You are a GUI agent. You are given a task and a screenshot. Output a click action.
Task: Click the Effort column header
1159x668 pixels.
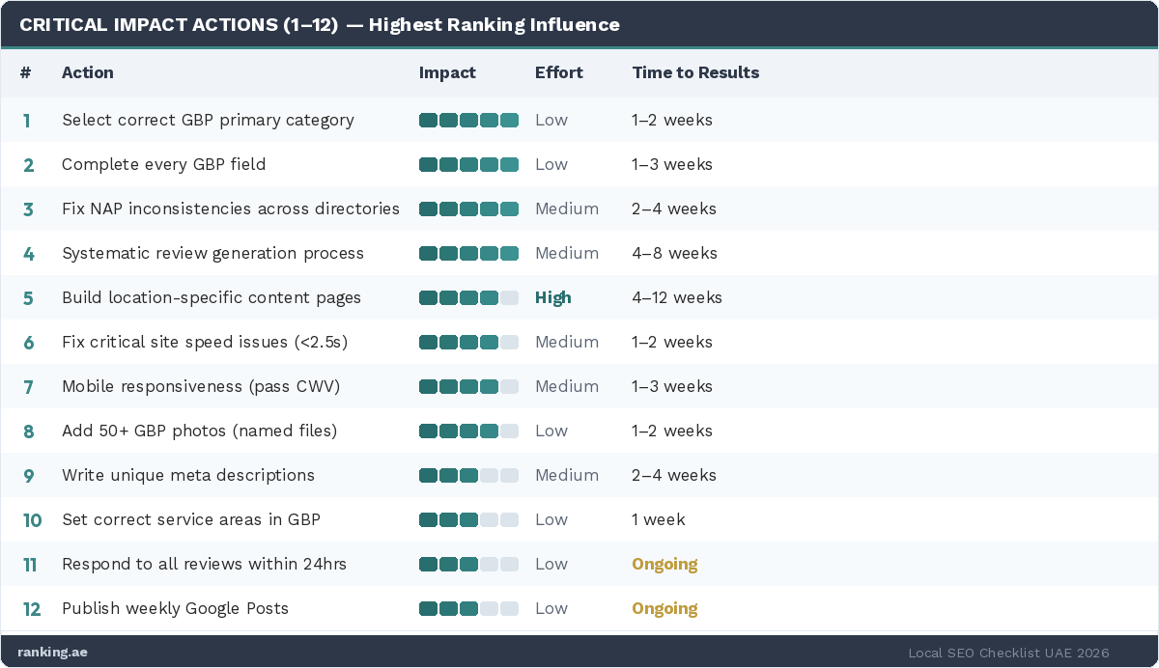[x=558, y=72]
